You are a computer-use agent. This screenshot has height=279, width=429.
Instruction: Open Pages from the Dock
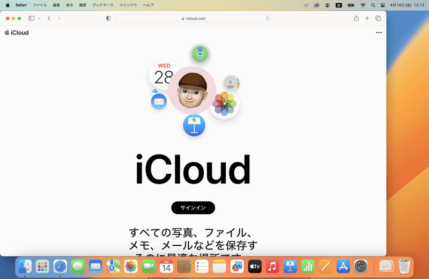pos(326,267)
